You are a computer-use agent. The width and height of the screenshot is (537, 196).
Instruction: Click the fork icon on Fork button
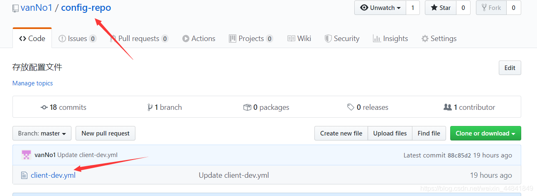coord(484,7)
